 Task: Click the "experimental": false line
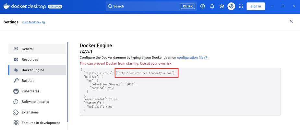(101, 99)
